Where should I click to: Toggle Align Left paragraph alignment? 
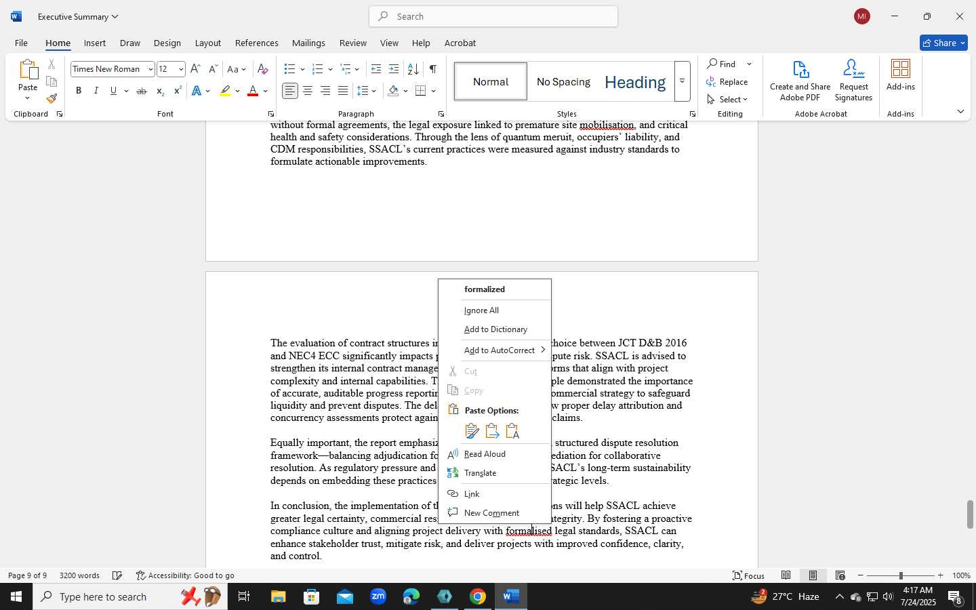click(290, 91)
